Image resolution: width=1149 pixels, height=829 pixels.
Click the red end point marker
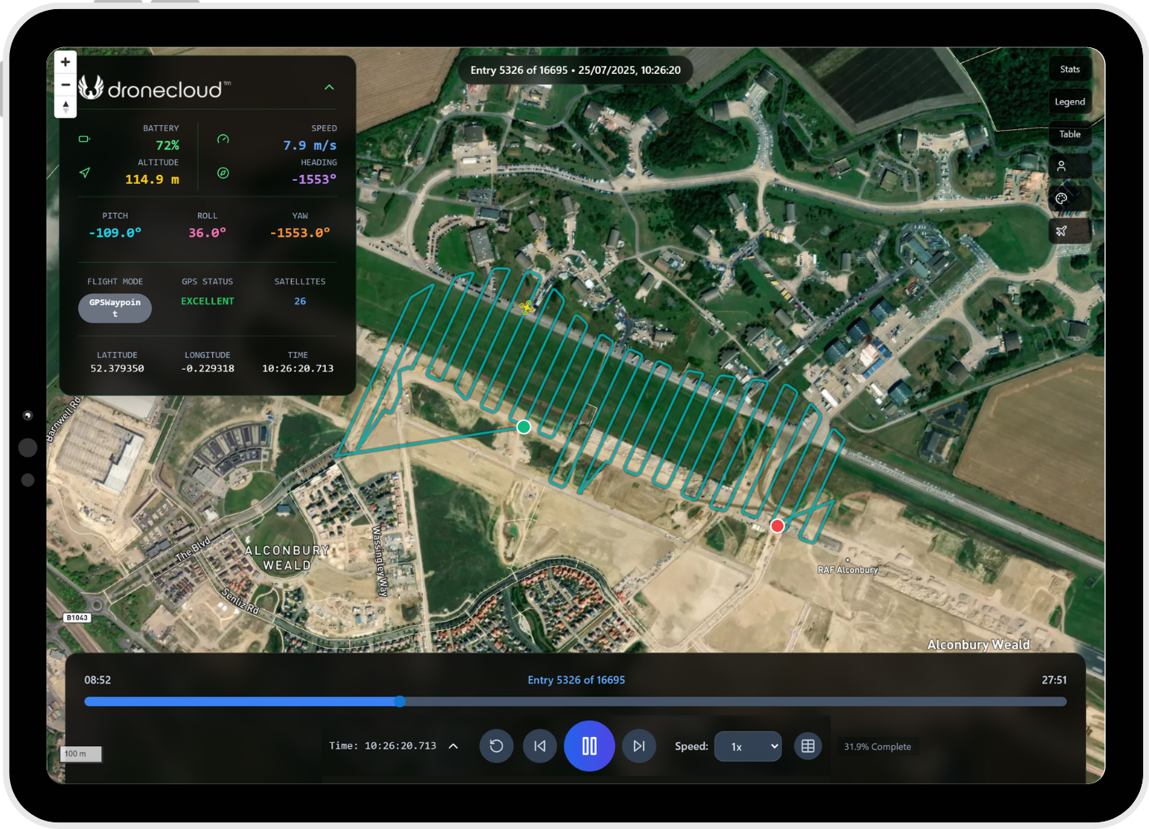pos(778,526)
